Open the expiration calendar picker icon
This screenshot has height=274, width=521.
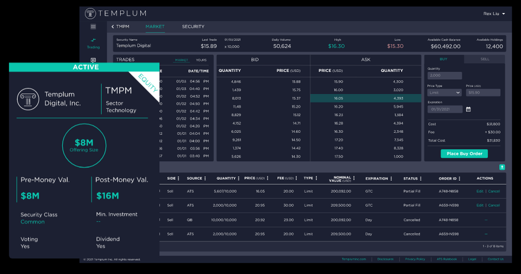point(468,109)
